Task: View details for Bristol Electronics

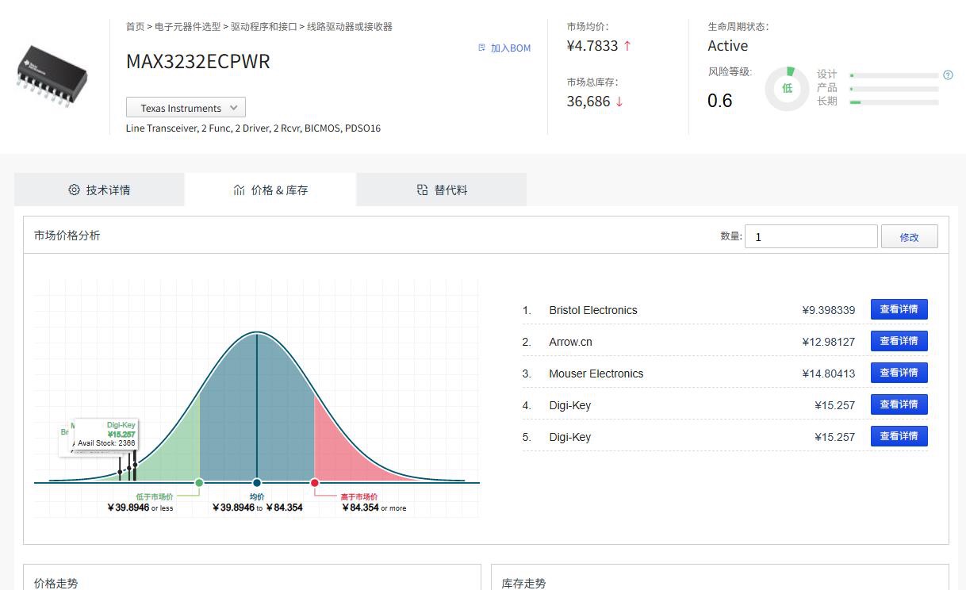Action: 899,309
